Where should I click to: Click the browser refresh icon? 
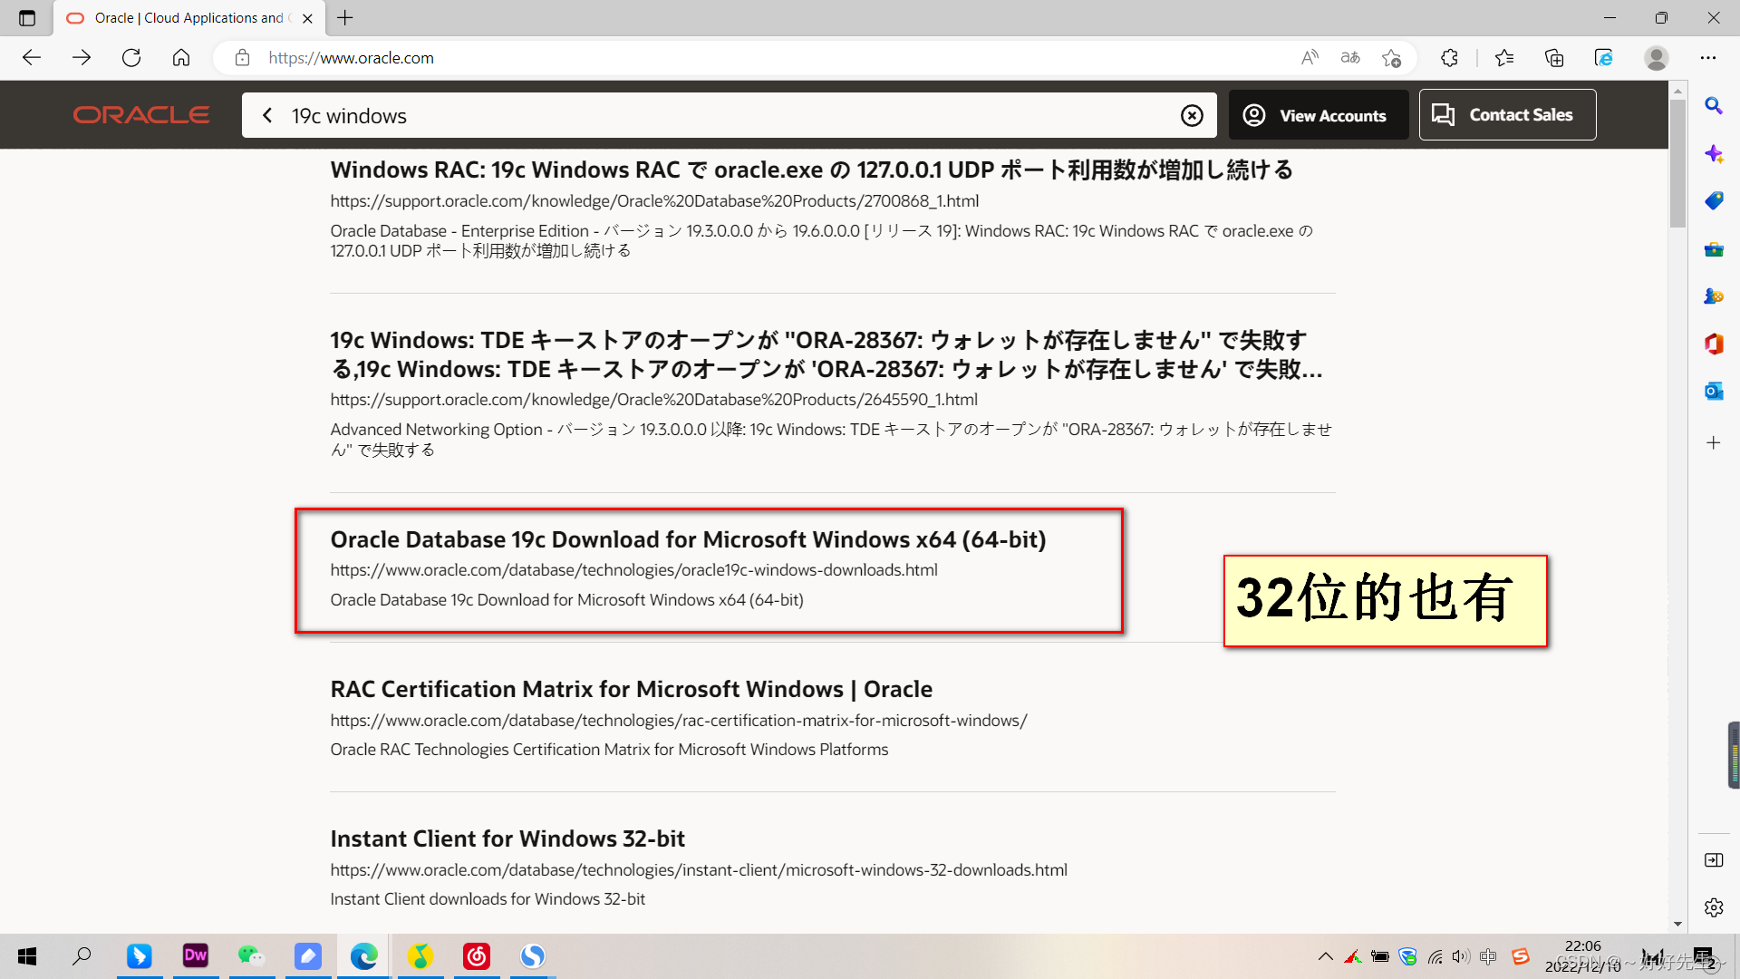pyautogui.click(x=131, y=58)
